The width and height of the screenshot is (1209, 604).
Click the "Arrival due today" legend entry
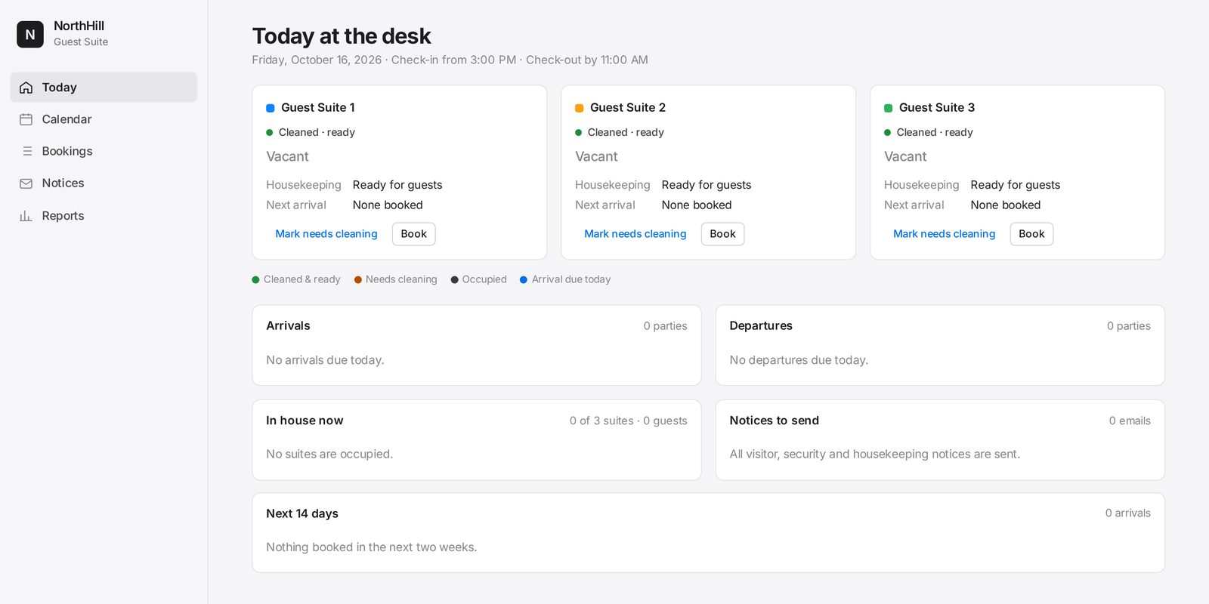click(x=565, y=279)
